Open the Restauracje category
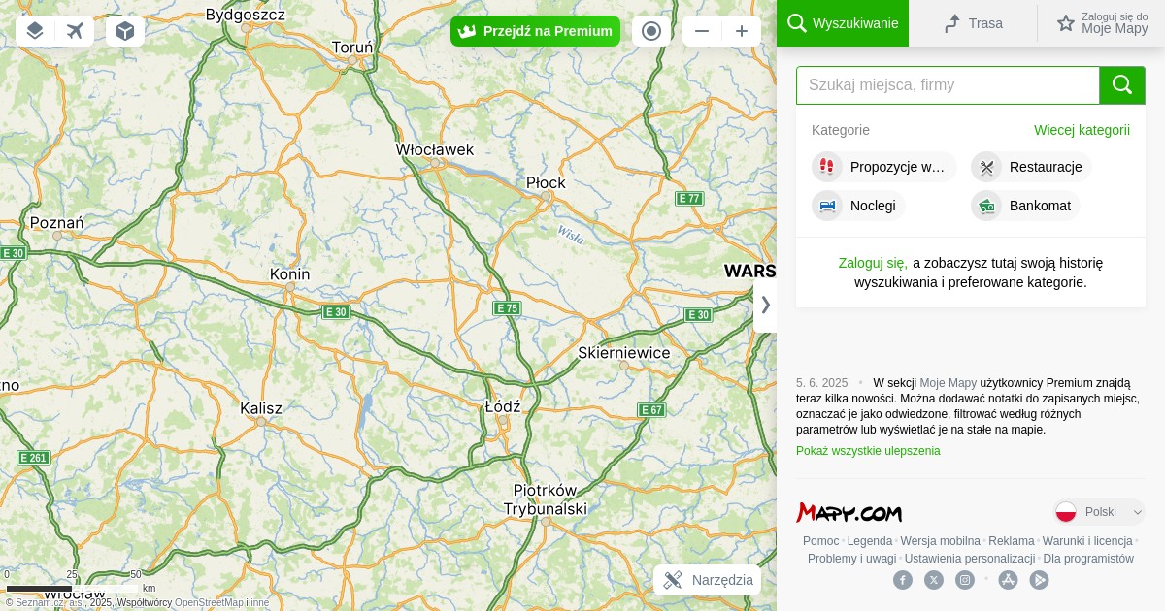 tap(1031, 167)
